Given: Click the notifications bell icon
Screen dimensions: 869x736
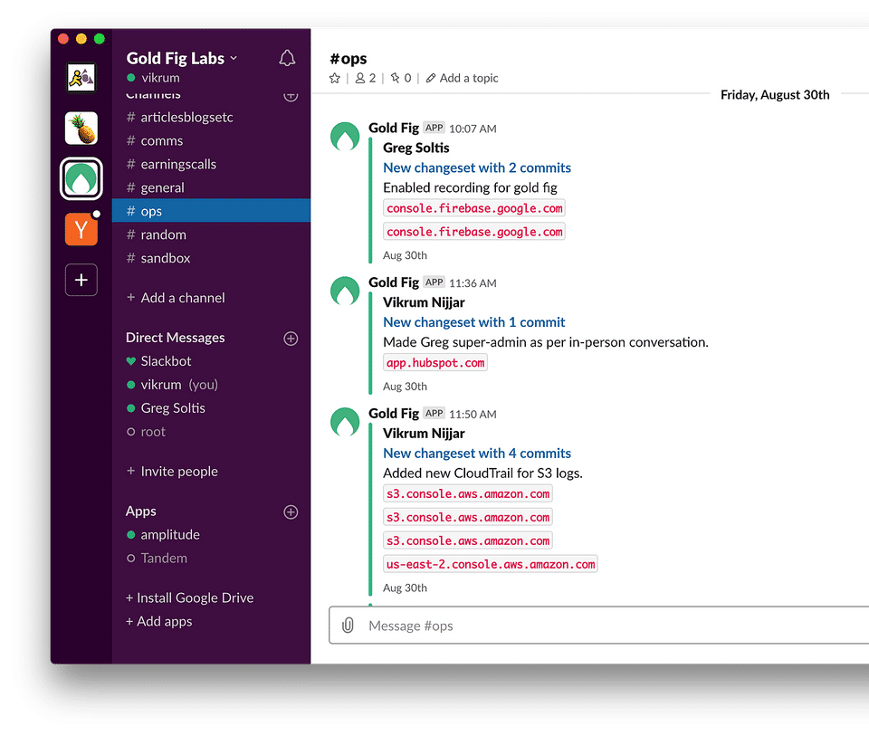Looking at the screenshot, I should (x=287, y=59).
